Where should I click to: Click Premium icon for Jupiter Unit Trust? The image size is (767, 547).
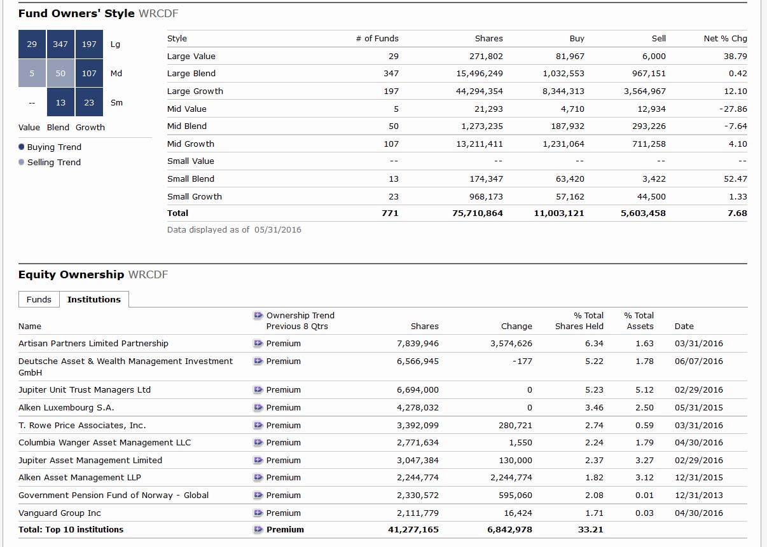[x=258, y=390]
